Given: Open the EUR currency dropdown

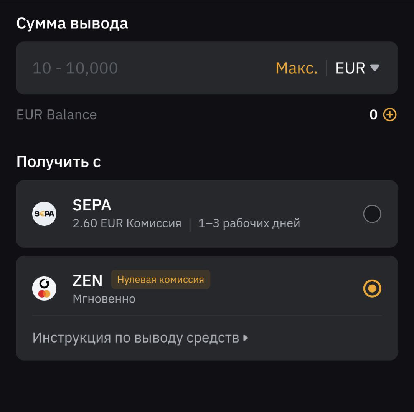Looking at the screenshot, I should pyautogui.click(x=357, y=68).
